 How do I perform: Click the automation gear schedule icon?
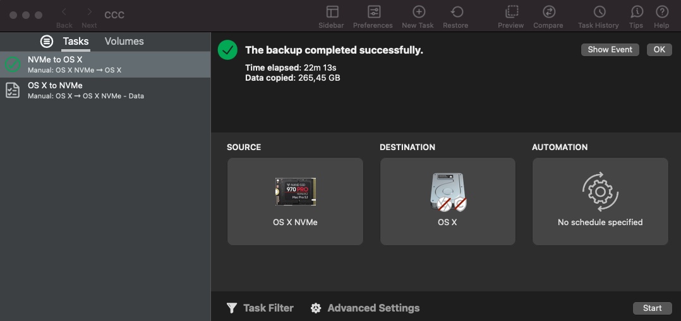click(600, 192)
